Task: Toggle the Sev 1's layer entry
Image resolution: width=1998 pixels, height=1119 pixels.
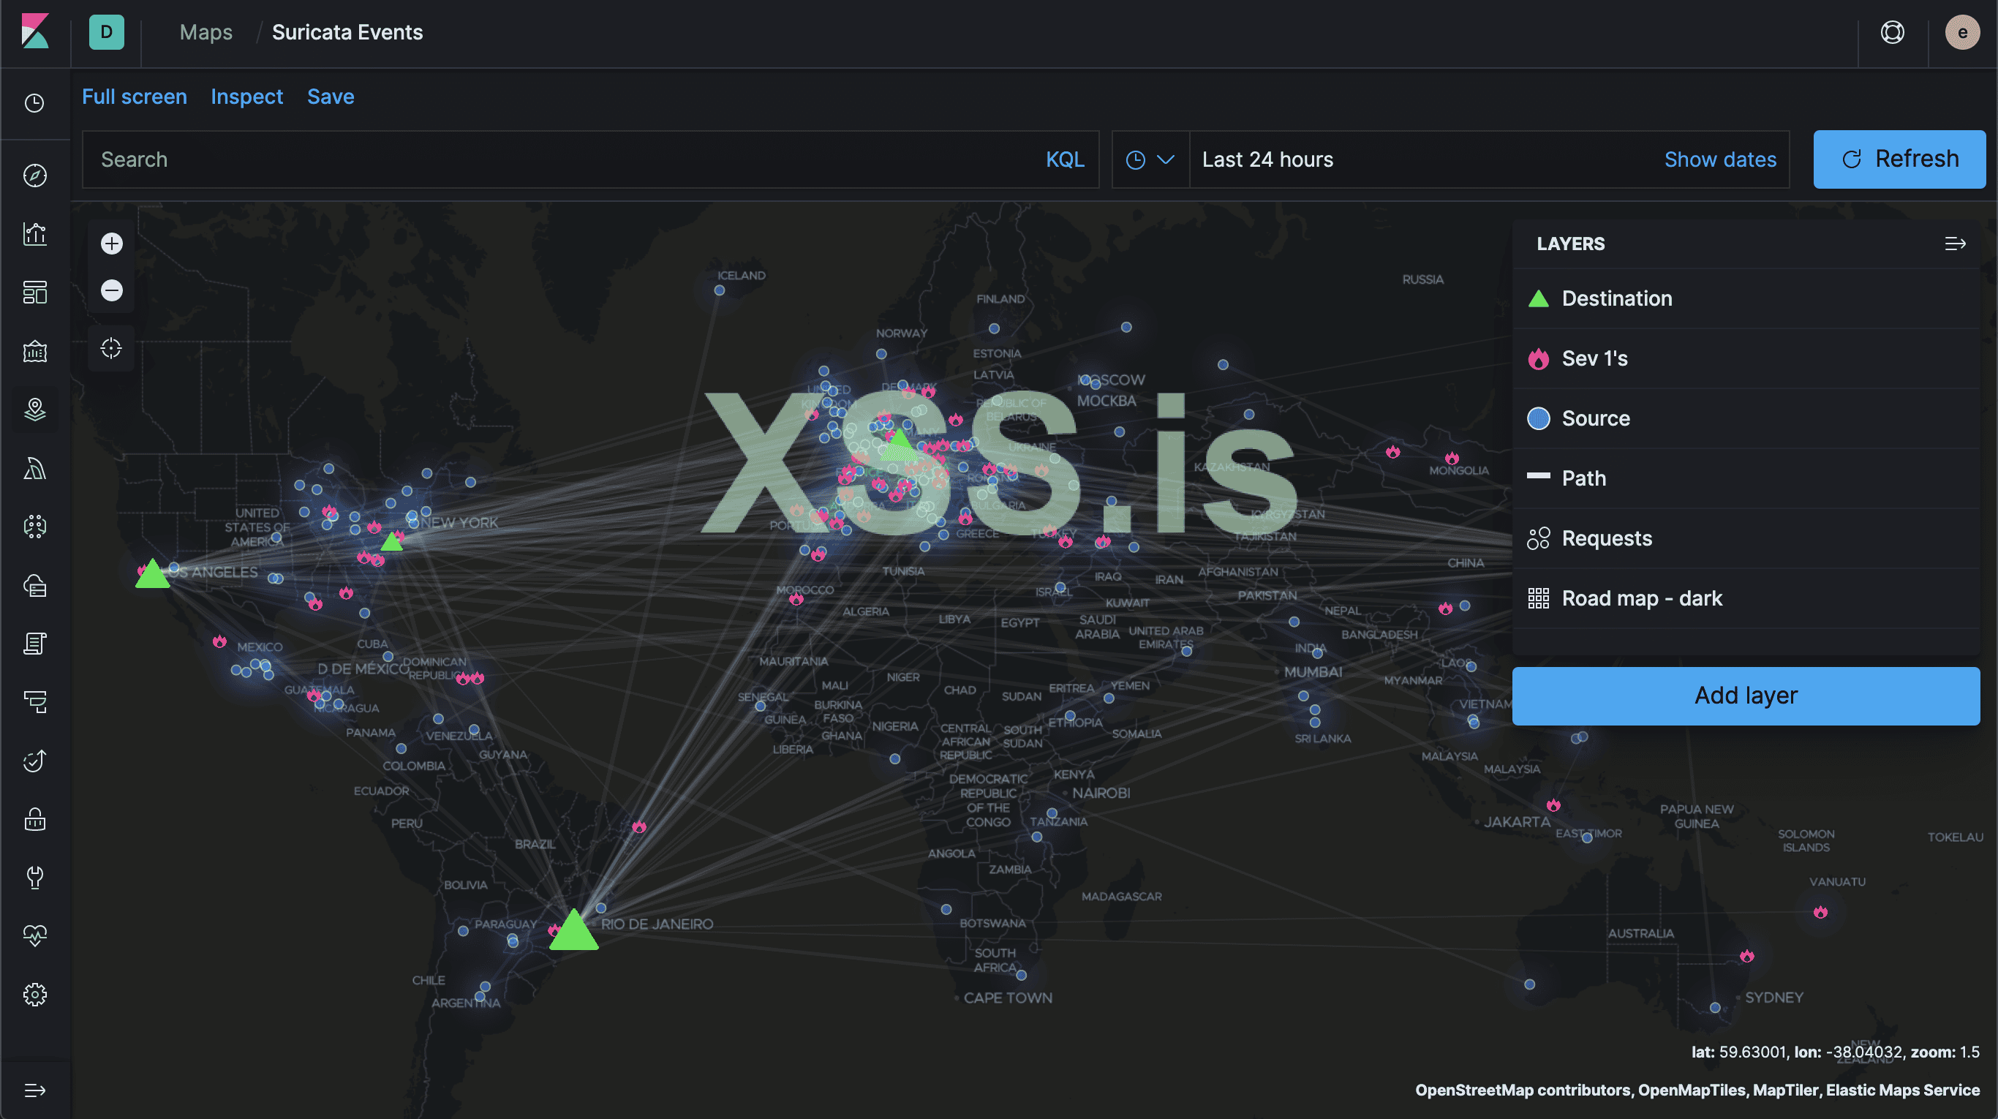Action: (x=1594, y=358)
